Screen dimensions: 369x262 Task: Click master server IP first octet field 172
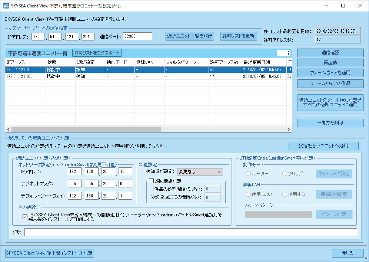tap(38, 36)
